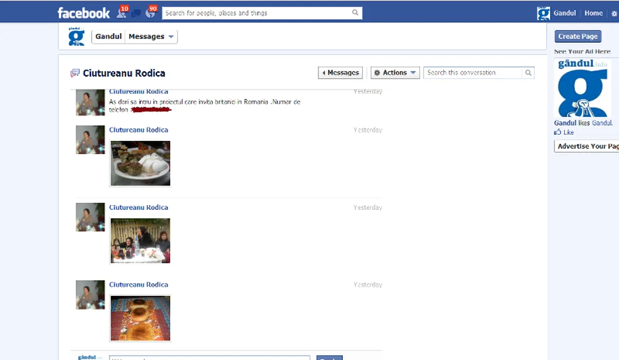Open the group at table photo thumbnail

pyautogui.click(x=140, y=241)
